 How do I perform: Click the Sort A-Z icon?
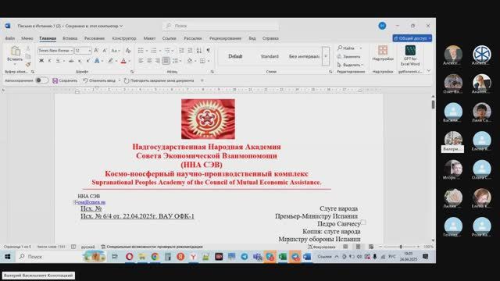click(199, 51)
